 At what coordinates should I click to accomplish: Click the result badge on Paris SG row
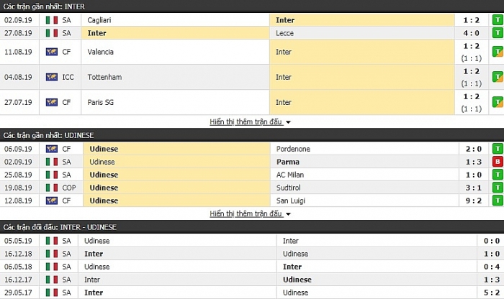pyautogui.click(x=498, y=102)
